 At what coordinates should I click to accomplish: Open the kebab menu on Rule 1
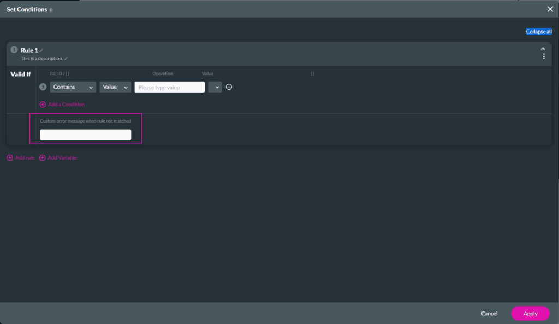tap(544, 56)
